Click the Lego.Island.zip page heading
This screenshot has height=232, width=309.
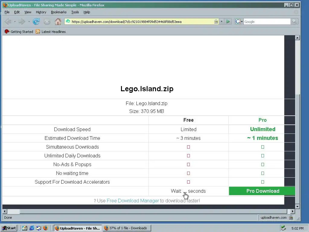(147, 89)
